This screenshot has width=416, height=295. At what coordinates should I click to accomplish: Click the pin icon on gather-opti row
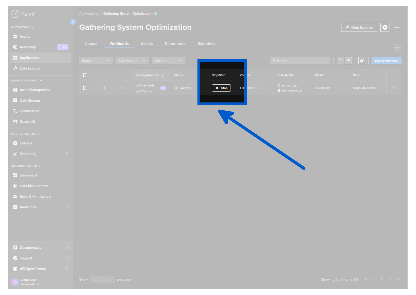point(105,88)
